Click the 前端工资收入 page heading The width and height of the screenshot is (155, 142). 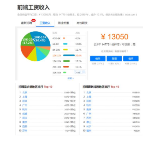click(33, 8)
